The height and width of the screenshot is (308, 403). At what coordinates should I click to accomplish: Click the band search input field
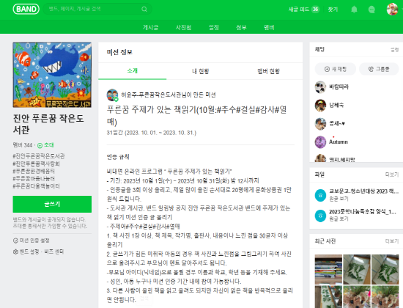[x=94, y=9]
